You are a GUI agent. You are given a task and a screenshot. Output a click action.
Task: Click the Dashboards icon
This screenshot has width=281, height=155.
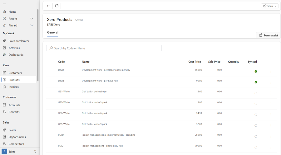point(4,55)
